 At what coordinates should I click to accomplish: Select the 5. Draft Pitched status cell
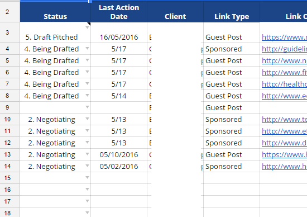tap(55, 32)
